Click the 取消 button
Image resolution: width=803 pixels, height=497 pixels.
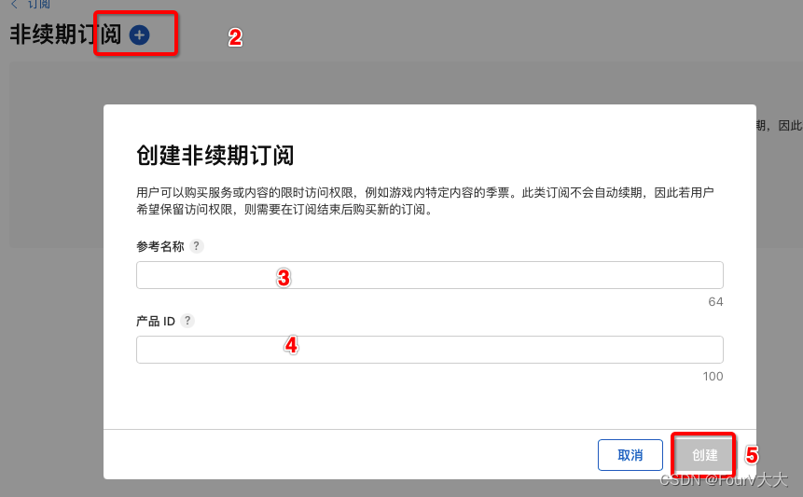pos(630,455)
